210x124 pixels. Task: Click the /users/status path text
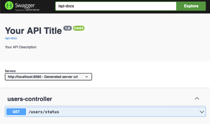point(44,112)
